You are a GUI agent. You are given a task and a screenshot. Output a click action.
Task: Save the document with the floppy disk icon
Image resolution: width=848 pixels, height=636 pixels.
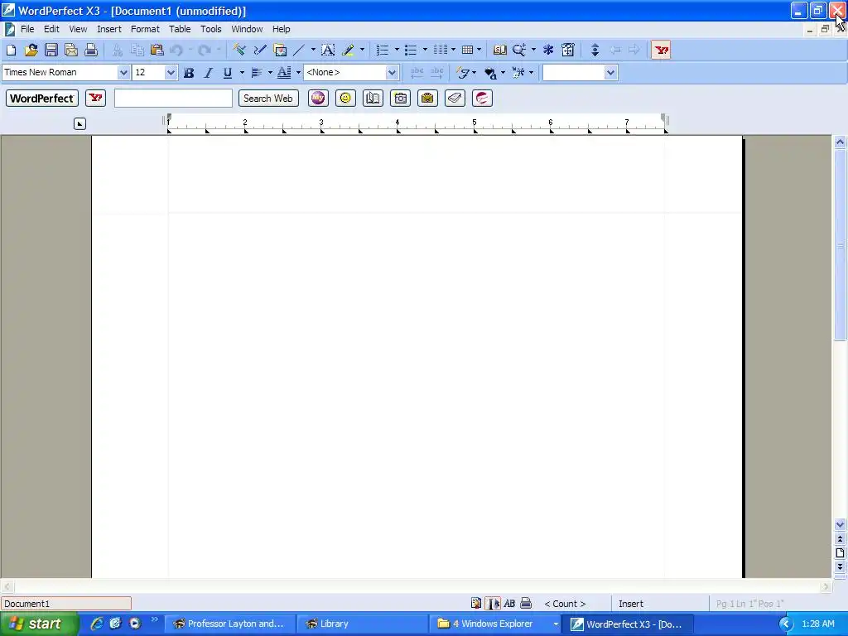point(51,51)
